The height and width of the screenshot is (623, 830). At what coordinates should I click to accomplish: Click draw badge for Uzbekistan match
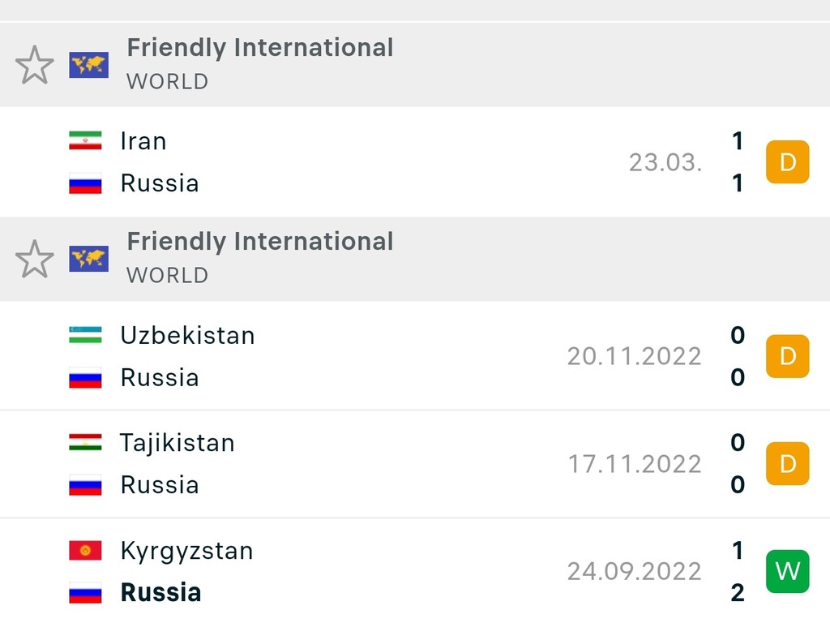click(788, 356)
